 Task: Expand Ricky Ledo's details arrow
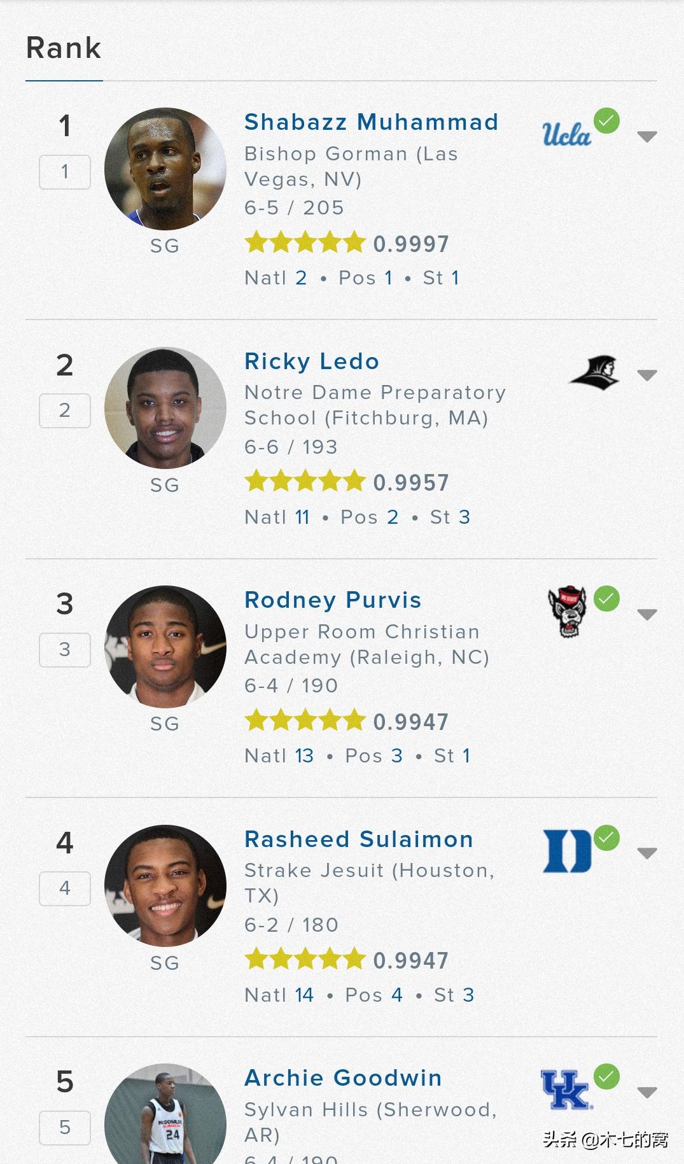point(646,375)
